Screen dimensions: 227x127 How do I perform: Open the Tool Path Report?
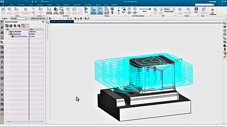(106, 11)
